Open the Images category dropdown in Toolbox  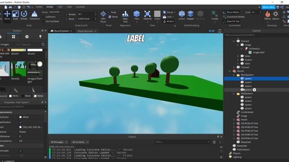(x=9, y=45)
